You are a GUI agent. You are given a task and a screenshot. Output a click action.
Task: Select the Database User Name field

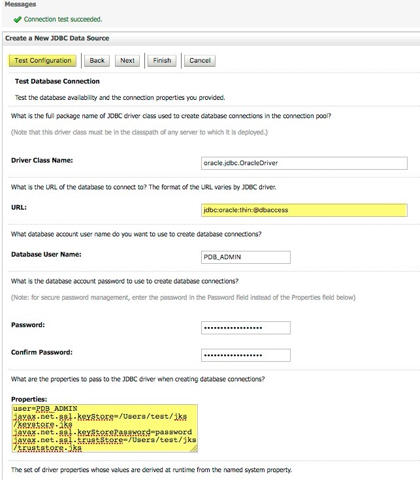click(x=246, y=257)
